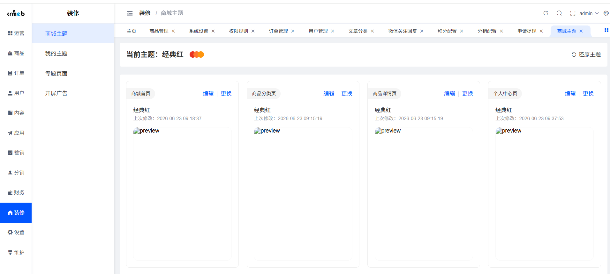610x274 pixels.
Task: Close the 权限规则 tab
Action: click(253, 31)
